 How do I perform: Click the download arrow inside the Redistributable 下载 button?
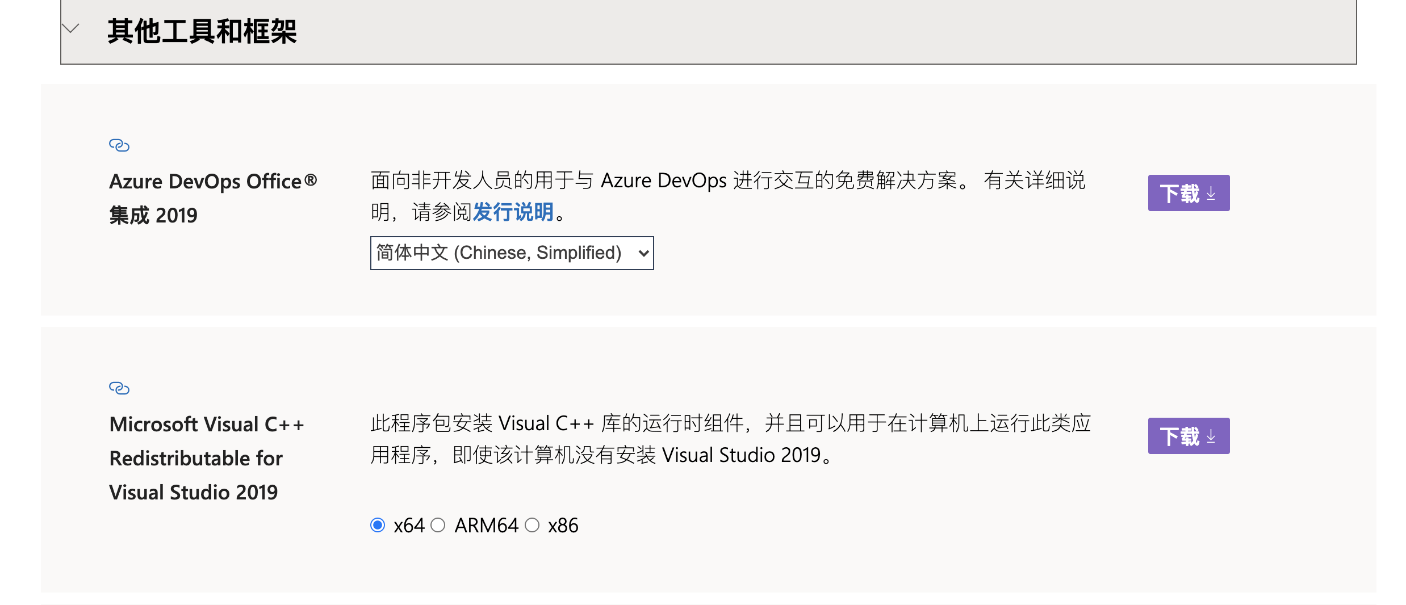coord(1210,435)
